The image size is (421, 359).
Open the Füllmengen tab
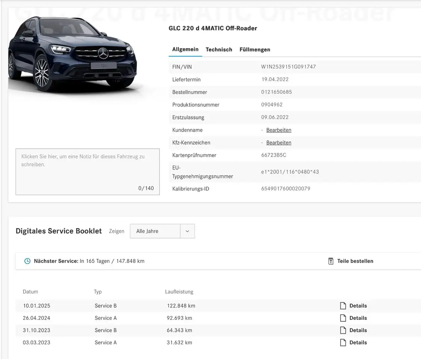255,49
